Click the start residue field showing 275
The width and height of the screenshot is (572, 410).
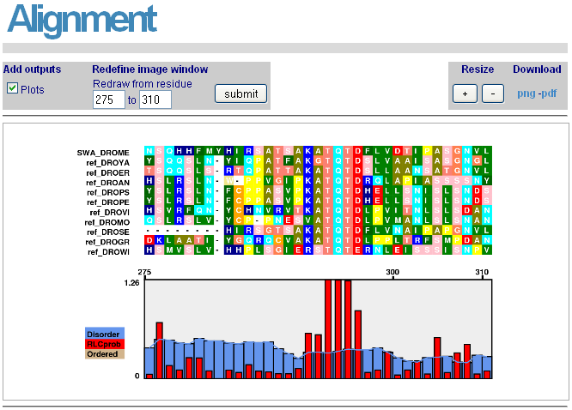(108, 100)
